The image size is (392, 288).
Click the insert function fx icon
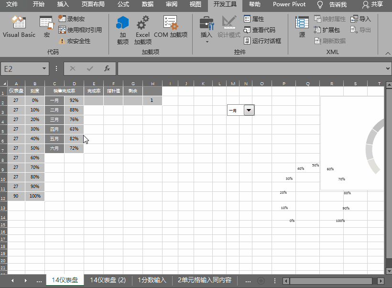[107, 68]
